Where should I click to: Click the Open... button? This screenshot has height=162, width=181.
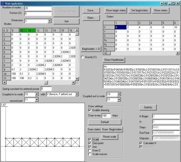pyautogui.click(x=91, y=18)
